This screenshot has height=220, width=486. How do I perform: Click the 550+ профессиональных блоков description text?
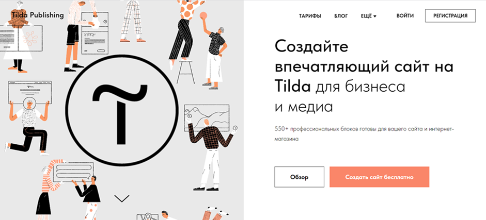[x=364, y=133]
